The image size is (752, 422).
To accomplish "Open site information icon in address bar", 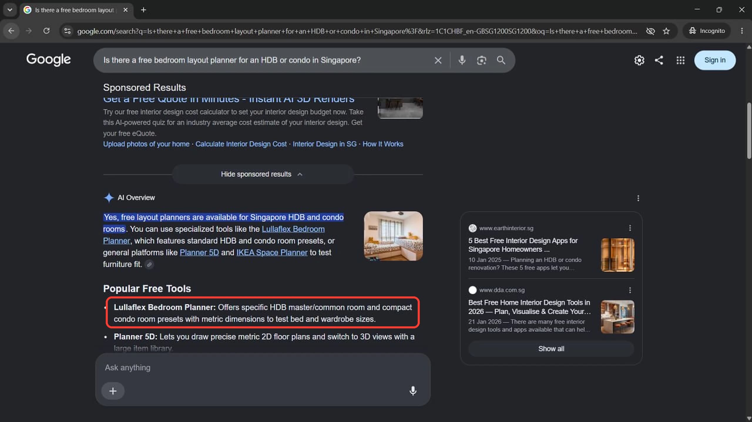I will point(67,31).
